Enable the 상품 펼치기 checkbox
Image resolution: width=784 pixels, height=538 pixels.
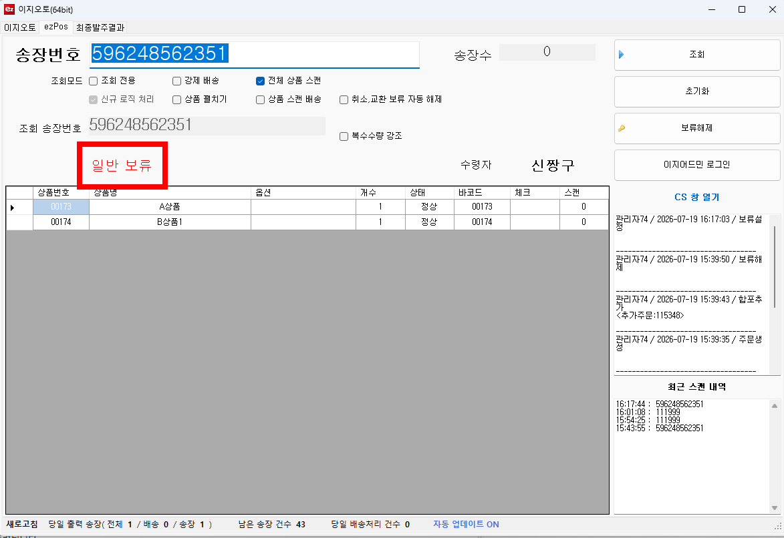[176, 100]
